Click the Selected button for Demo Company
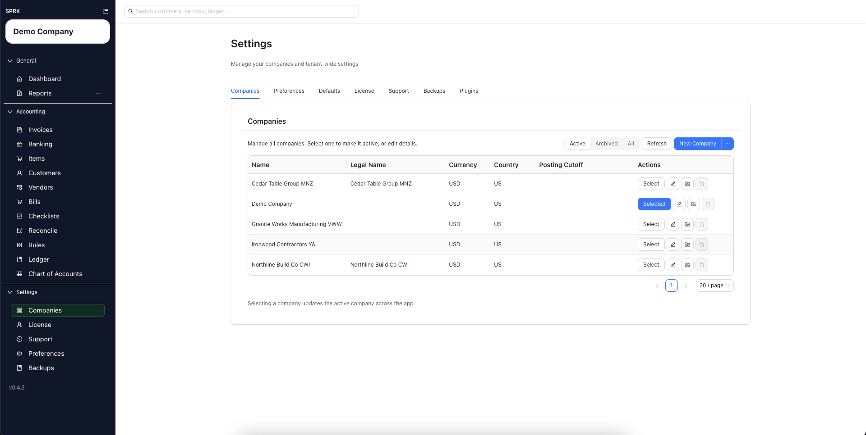Image resolution: width=866 pixels, height=435 pixels. pos(654,204)
